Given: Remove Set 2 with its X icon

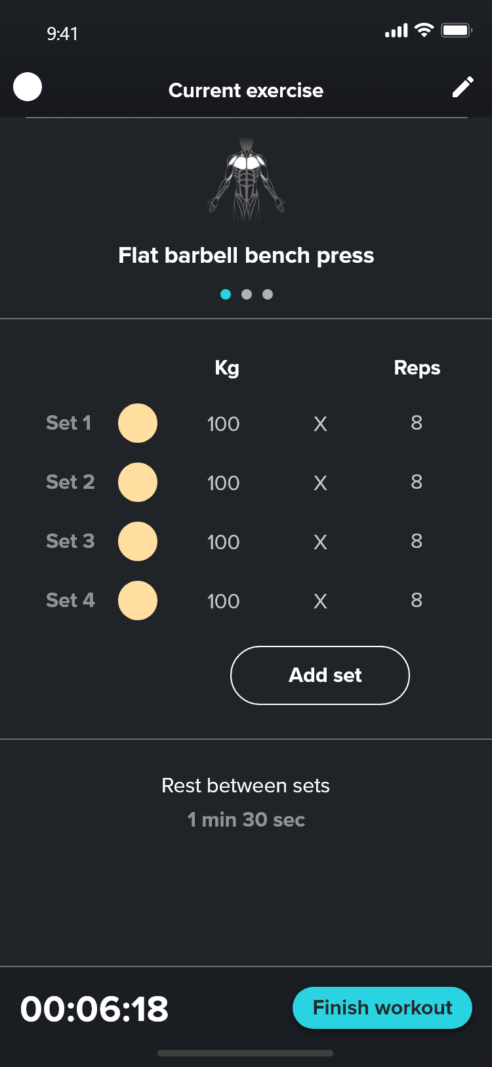Looking at the screenshot, I should pyautogui.click(x=320, y=483).
